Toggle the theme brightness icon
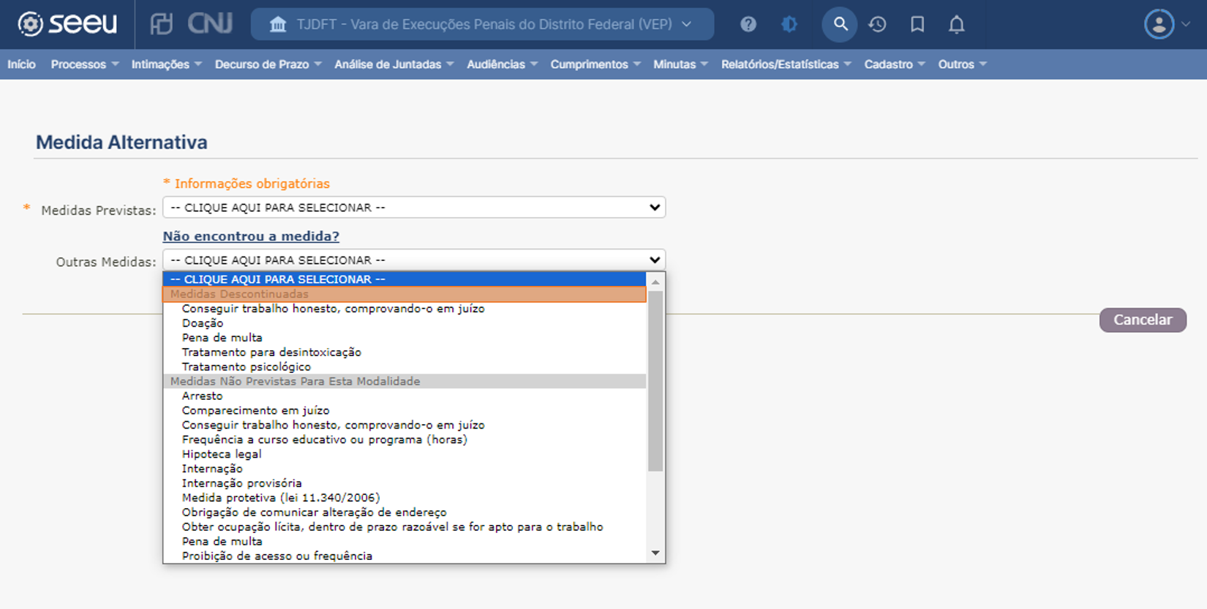Viewport: 1207px width, 609px height. 789,24
